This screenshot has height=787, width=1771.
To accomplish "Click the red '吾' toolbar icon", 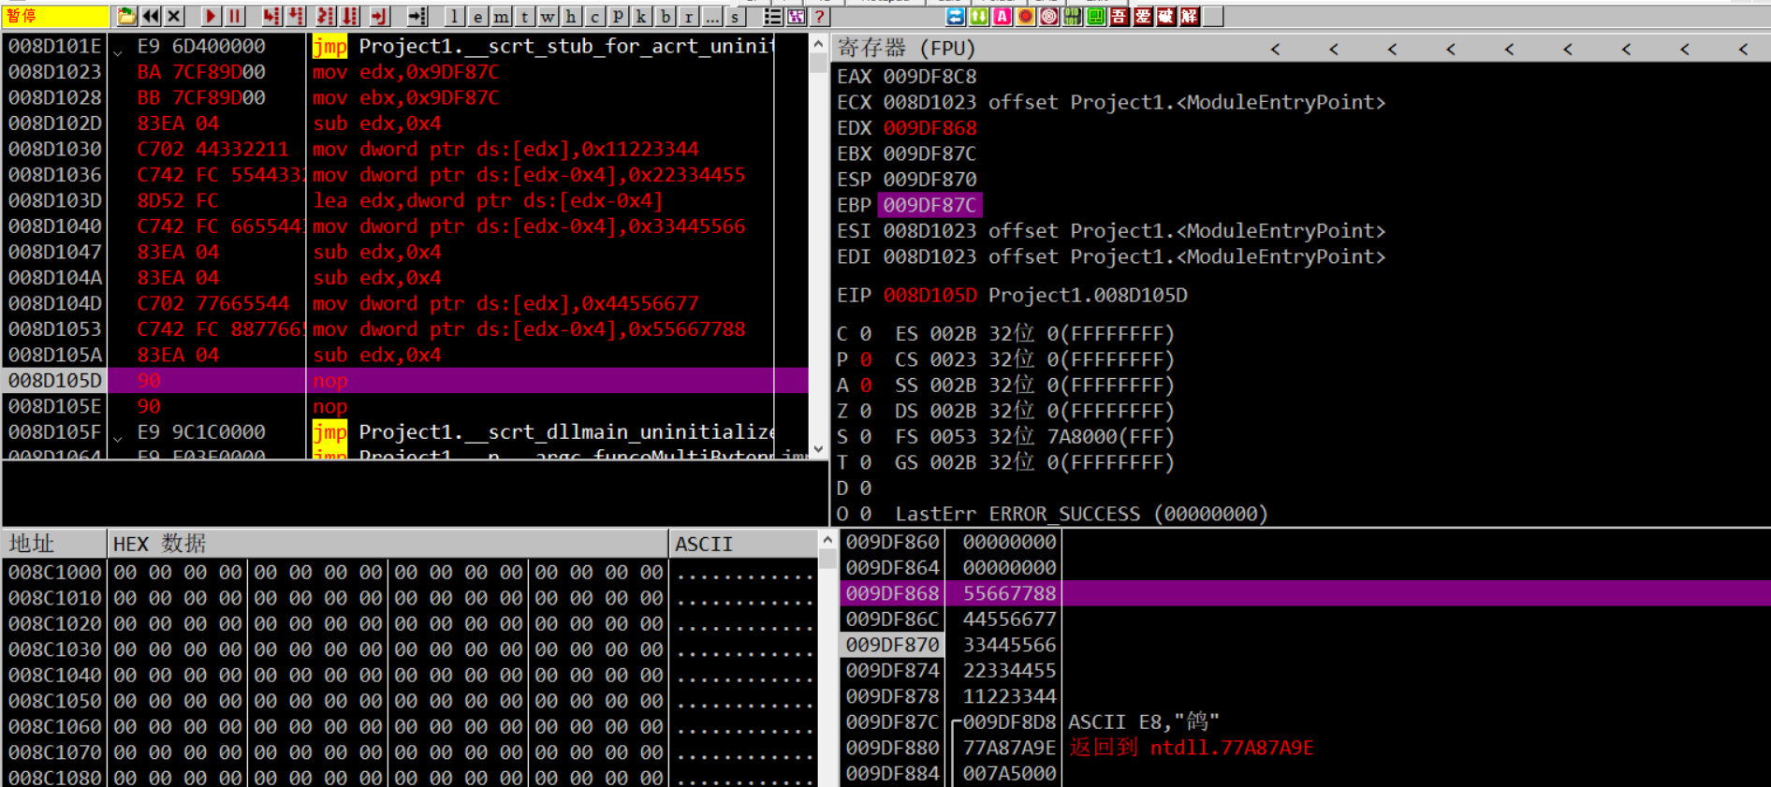I will click(1119, 16).
